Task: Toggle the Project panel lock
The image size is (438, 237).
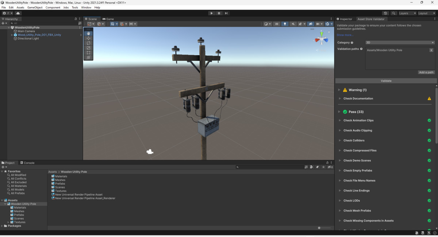Action: [328, 163]
